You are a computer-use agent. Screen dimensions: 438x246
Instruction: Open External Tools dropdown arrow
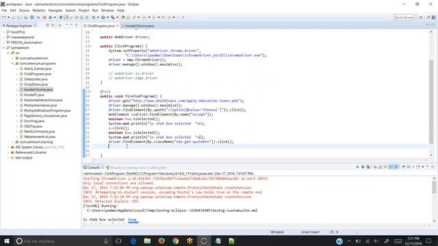pos(117,17)
